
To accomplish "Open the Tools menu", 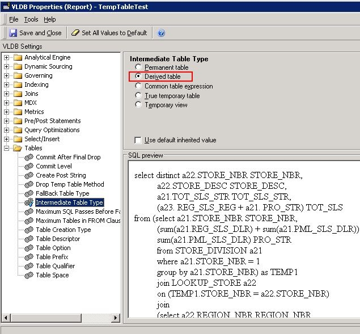I will tap(31, 19).
